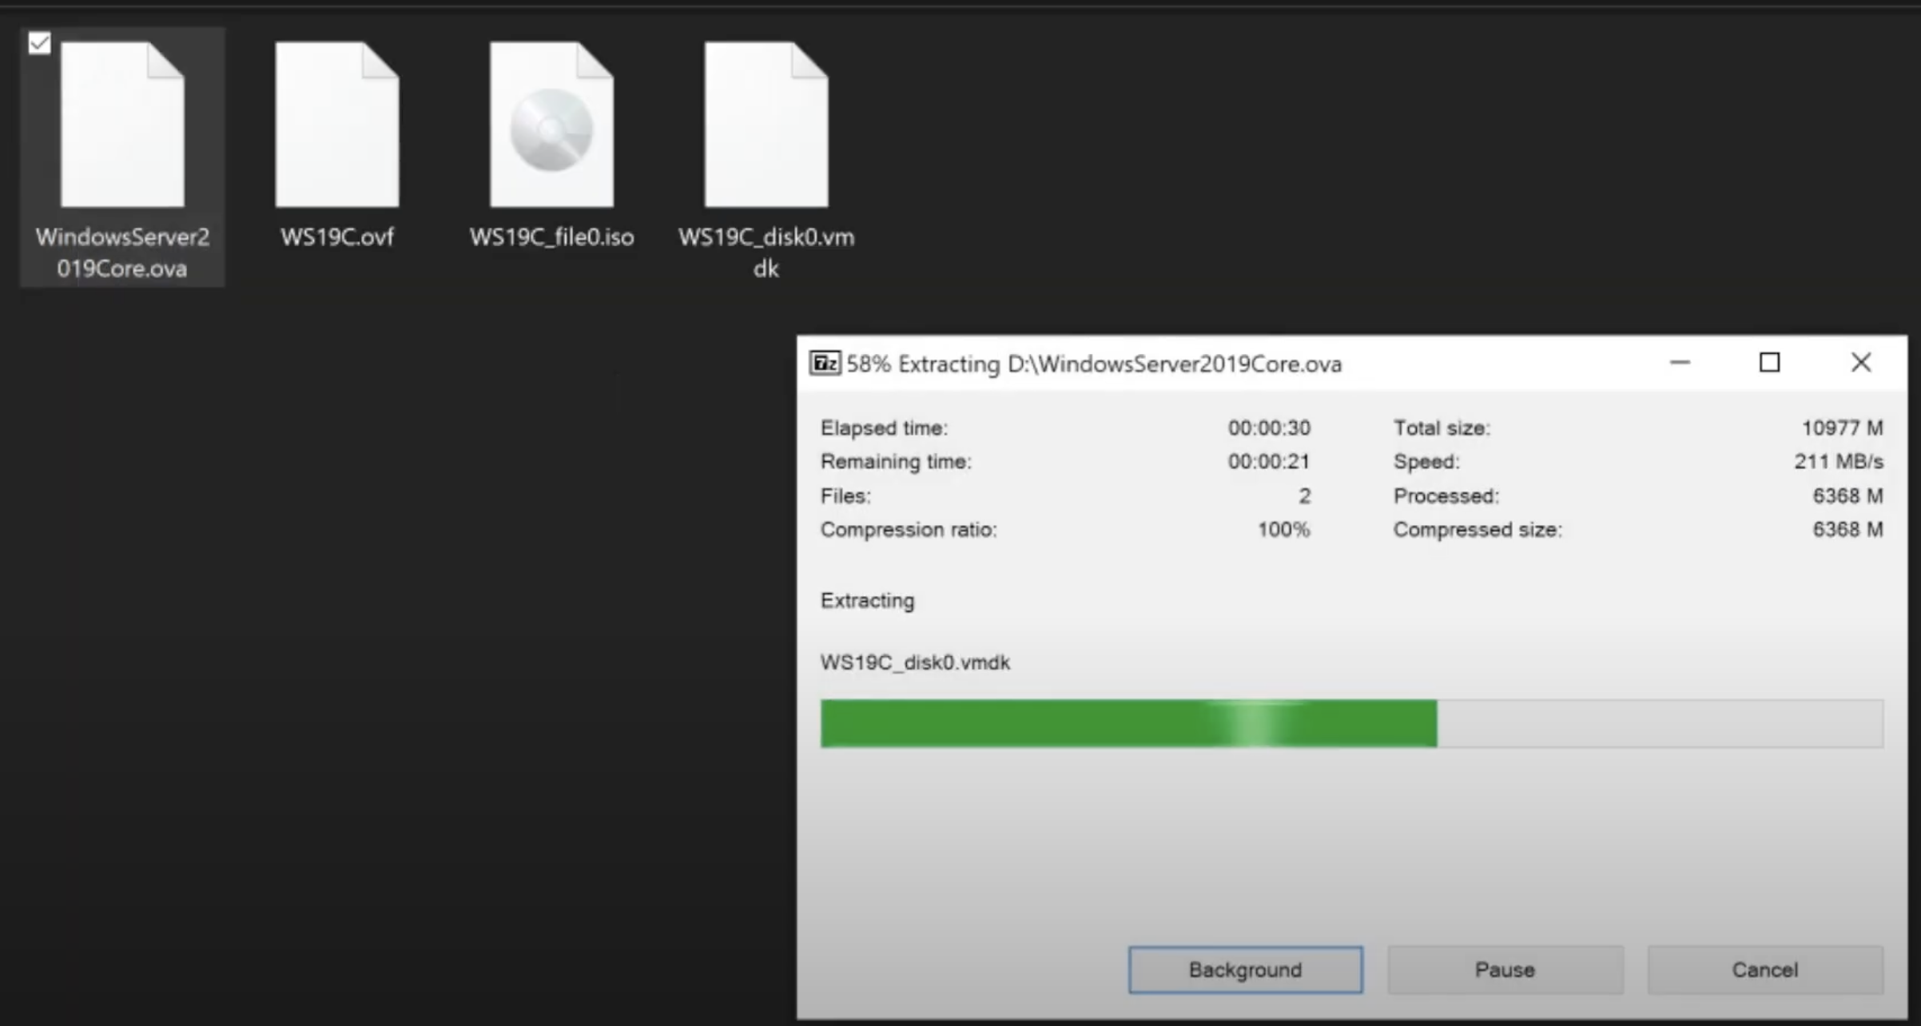Click the Background button to minimize extraction

pos(1245,968)
